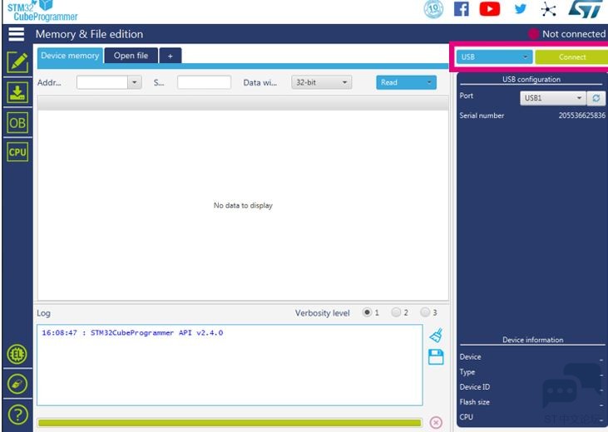Click the log broom clear icon
Image resolution: width=608 pixels, height=432 pixels.
pyautogui.click(x=435, y=336)
